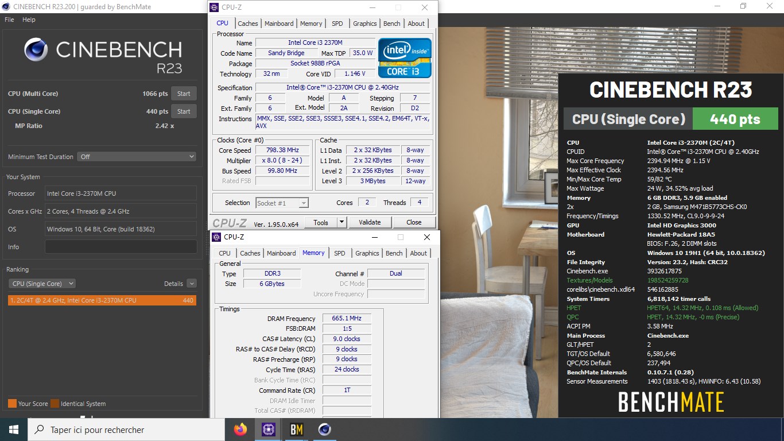This screenshot has height=441, width=784.
Task: Click the Identical System brown legend swatch
Action: [x=55, y=404]
